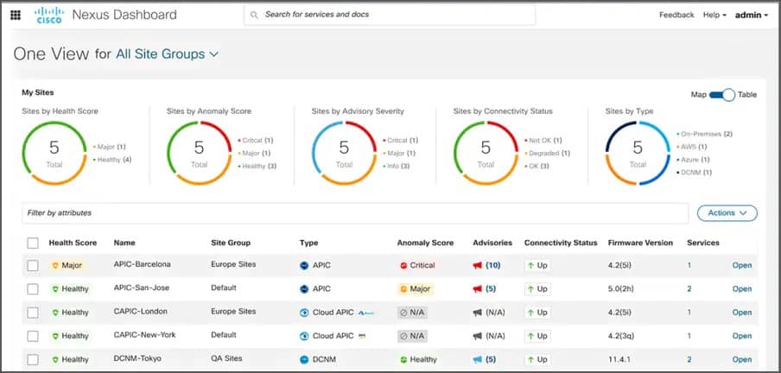Check the DCNM-Tokyo row checkbox
The width and height of the screenshot is (781, 373).
[x=32, y=359]
